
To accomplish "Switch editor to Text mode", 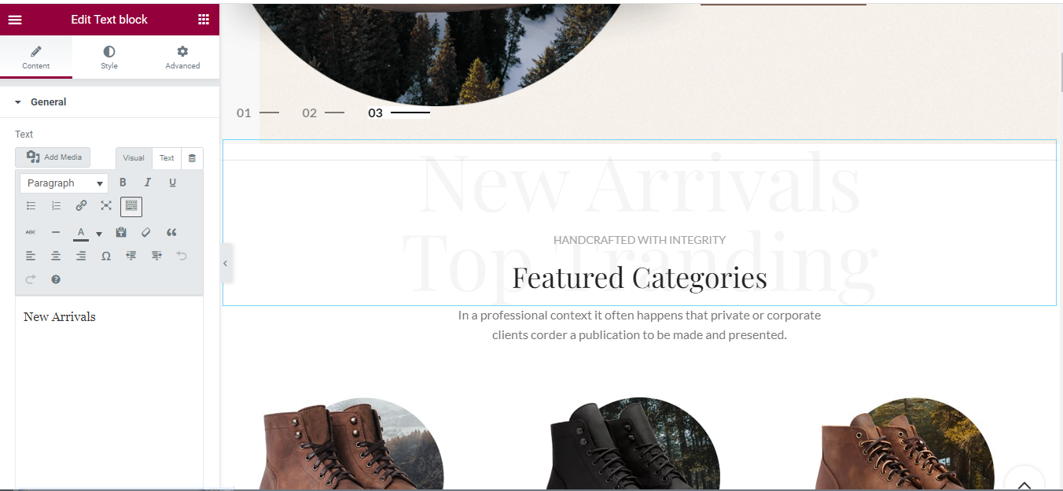I will tap(167, 158).
